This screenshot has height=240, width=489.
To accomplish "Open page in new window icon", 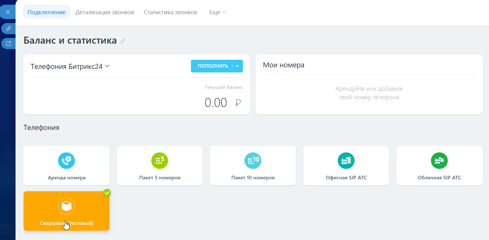I will click(9, 43).
